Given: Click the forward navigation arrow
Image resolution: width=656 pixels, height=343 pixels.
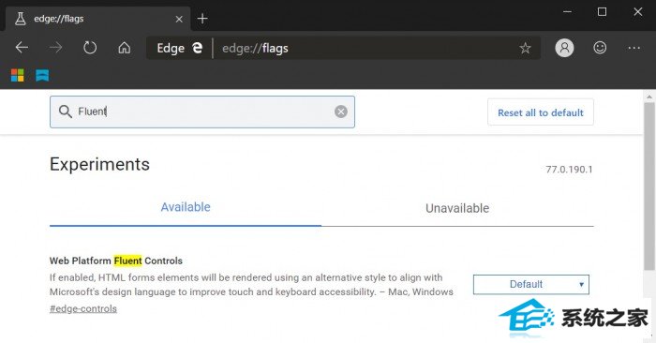Looking at the screenshot, I should (x=55, y=48).
